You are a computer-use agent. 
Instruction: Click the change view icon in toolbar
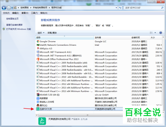151,32
